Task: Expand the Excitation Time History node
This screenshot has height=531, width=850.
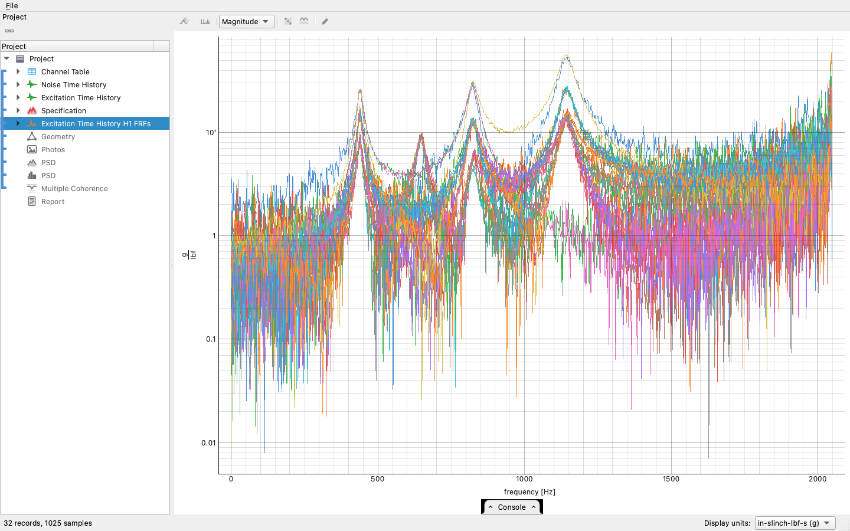Action: click(18, 97)
